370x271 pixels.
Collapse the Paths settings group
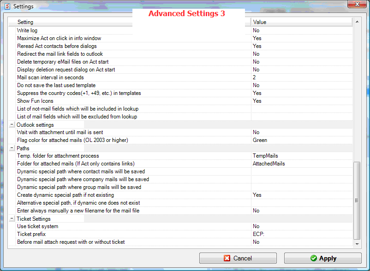coord(12,148)
